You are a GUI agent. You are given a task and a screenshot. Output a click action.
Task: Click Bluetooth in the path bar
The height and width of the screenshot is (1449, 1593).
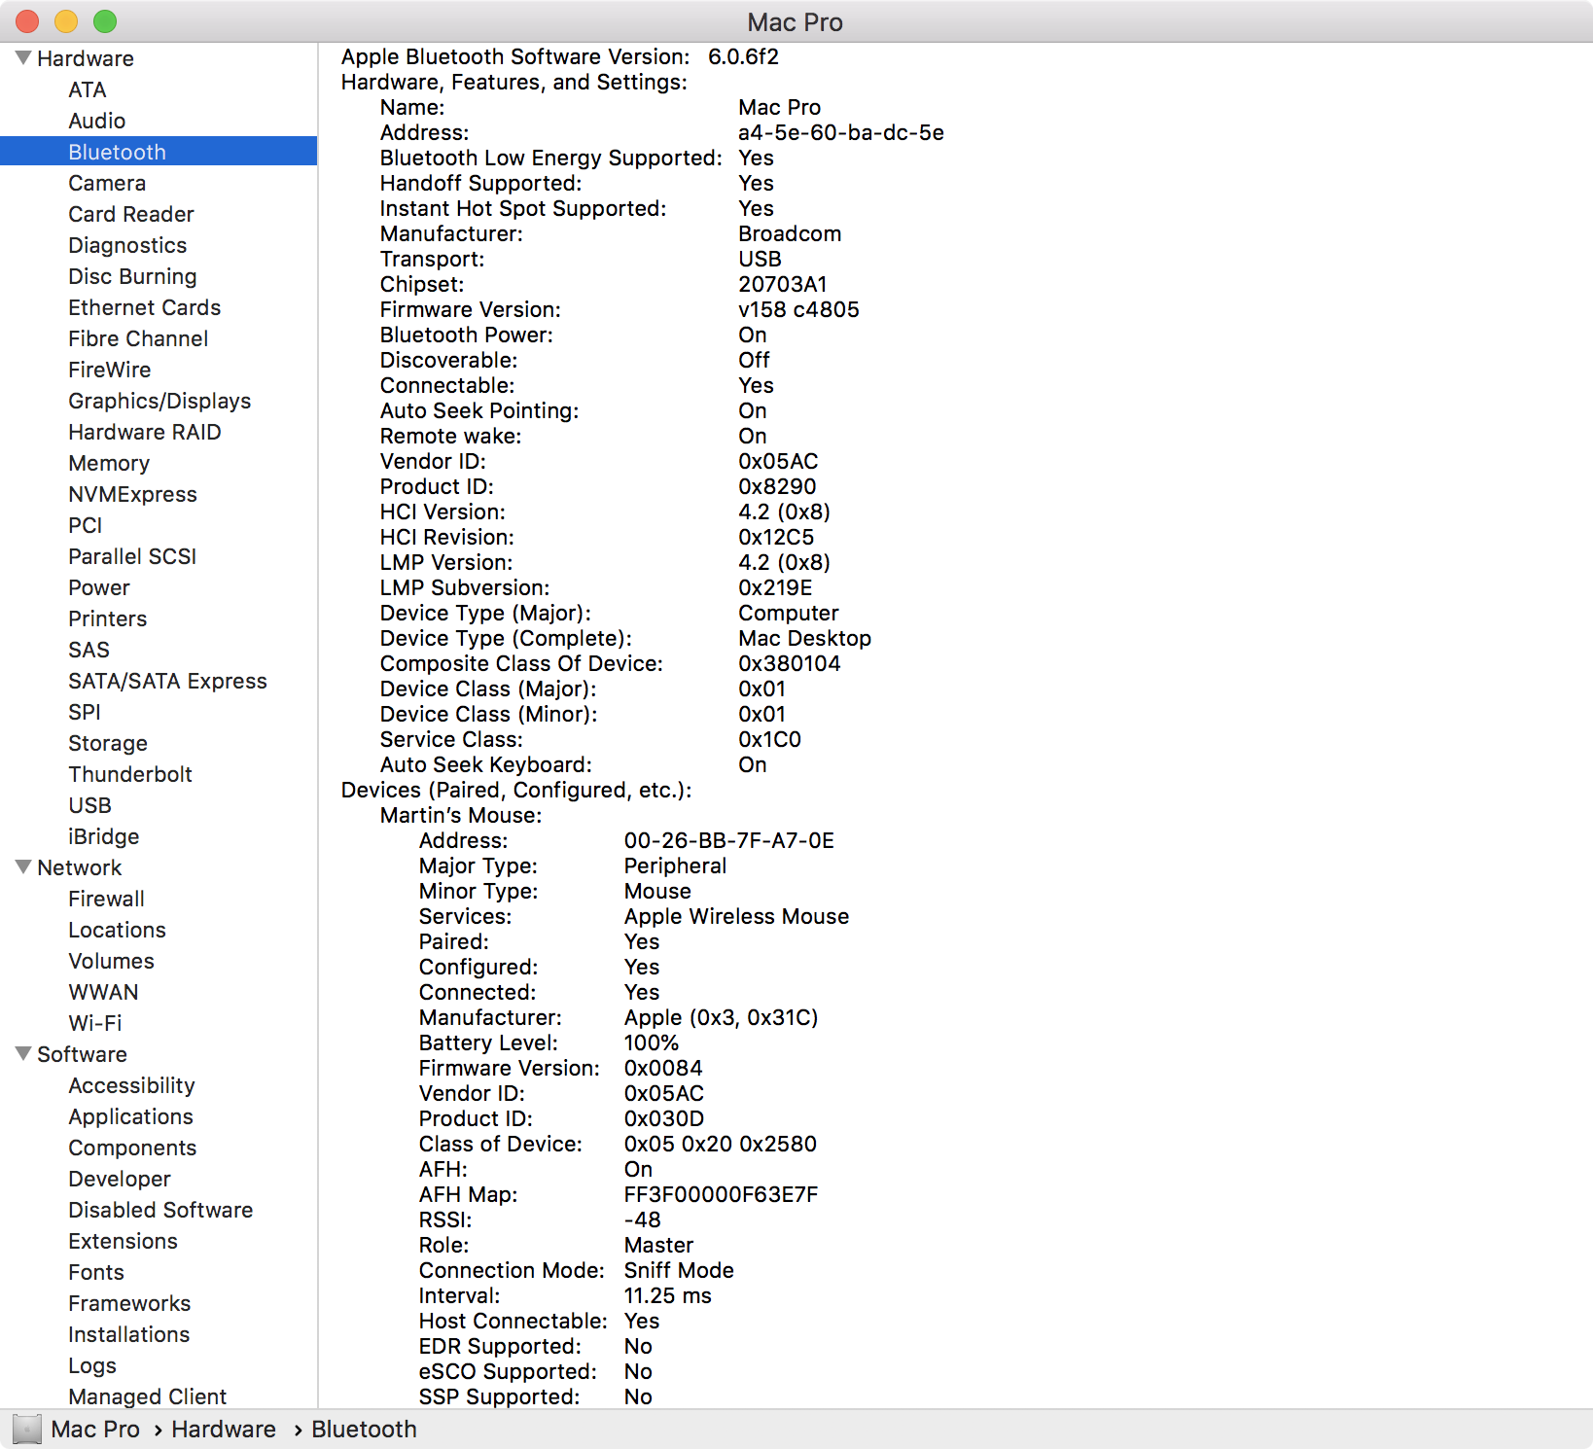364,1430
